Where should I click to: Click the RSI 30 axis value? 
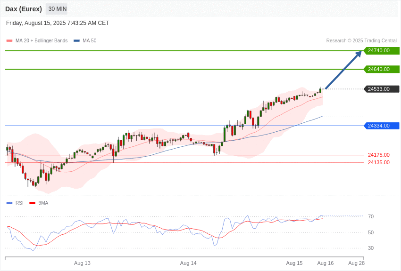tap(371, 248)
